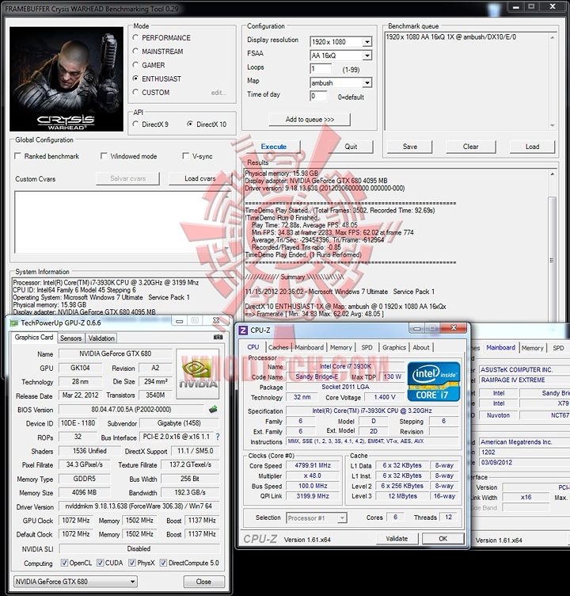570x596 pixels.
Task: Toggle the Windowed mode checkbox
Action: click(x=104, y=156)
